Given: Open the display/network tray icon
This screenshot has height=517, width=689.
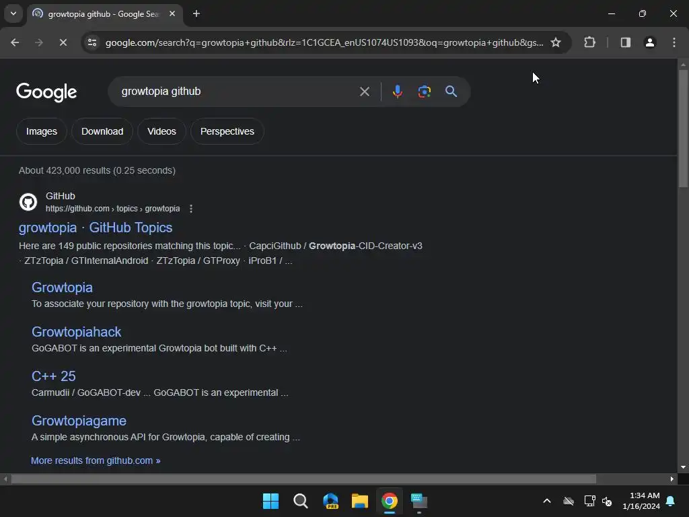Looking at the screenshot, I should point(589,501).
